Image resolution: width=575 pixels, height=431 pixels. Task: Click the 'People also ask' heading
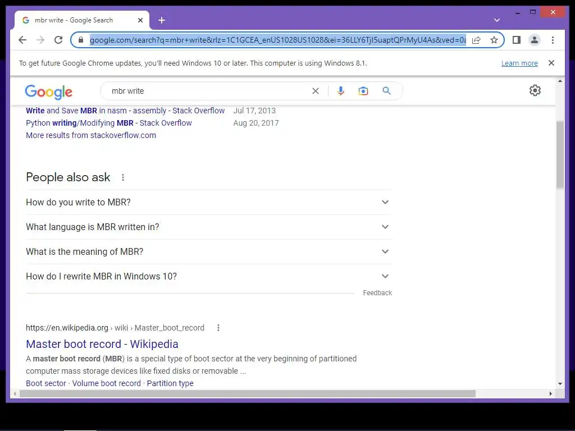68,177
